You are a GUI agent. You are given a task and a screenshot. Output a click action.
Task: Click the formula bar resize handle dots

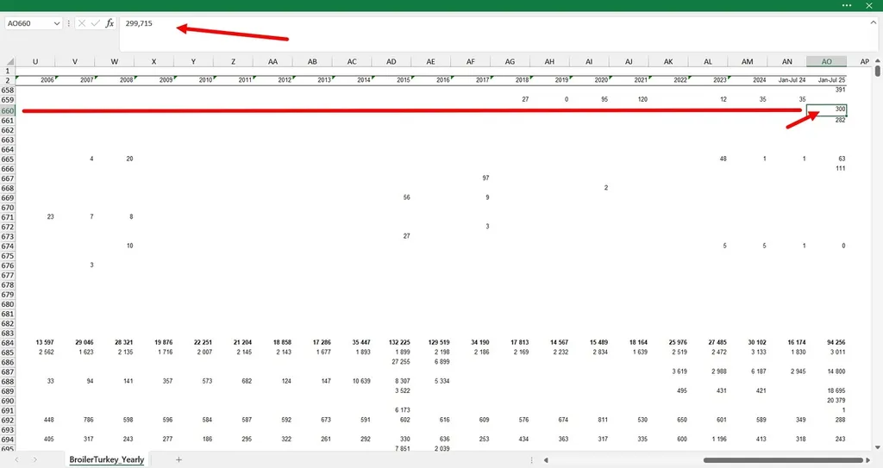(x=69, y=23)
